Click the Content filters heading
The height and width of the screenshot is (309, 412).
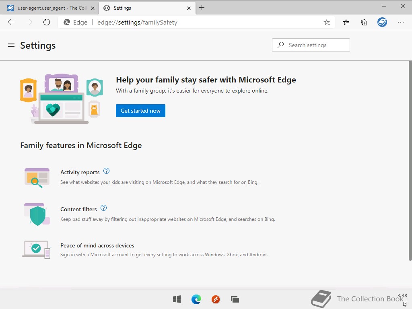pyautogui.click(x=78, y=209)
